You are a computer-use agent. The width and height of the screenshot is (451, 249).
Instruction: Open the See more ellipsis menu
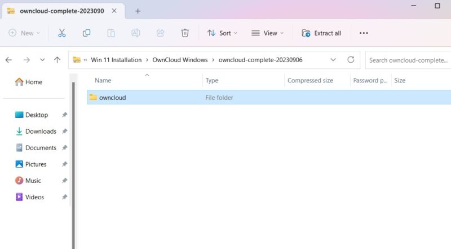[x=364, y=33]
